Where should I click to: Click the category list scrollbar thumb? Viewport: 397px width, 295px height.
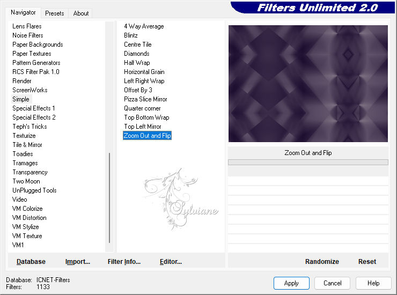coord(109,197)
